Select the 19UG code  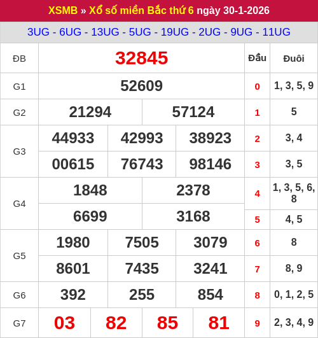tap(175, 32)
